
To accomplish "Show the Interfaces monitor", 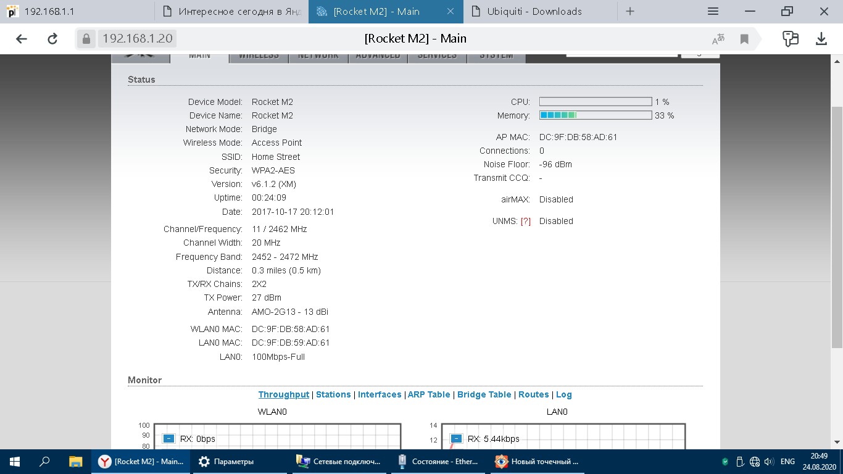I will click(x=380, y=394).
